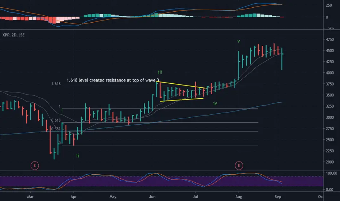Click the 250 MACD scale label
The image size is (340, 201).
(329, 5)
